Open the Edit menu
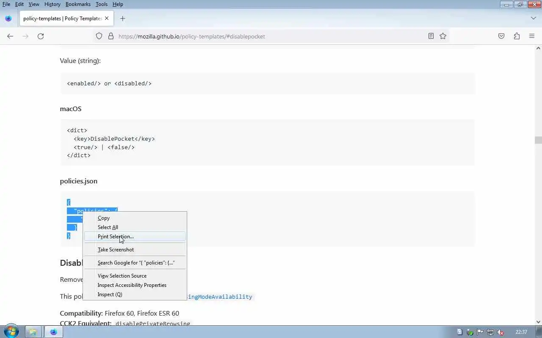Screen dimensions: 542x338 click(x=19, y=4)
